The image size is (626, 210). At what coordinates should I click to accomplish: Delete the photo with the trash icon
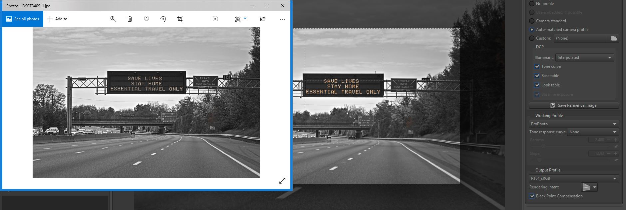[130, 19]
